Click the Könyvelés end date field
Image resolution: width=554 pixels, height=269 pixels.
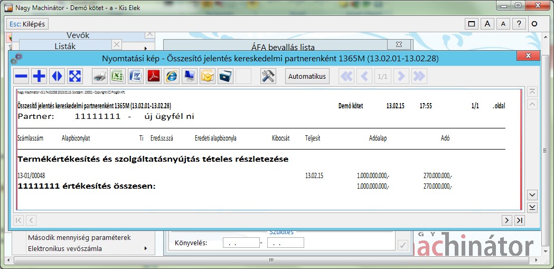(286, 243)
